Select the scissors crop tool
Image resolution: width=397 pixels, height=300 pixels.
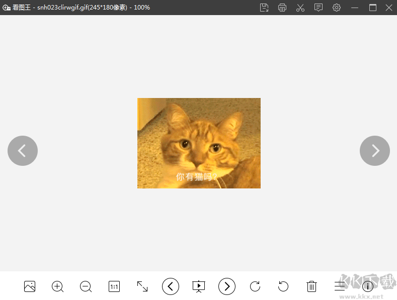300,8
